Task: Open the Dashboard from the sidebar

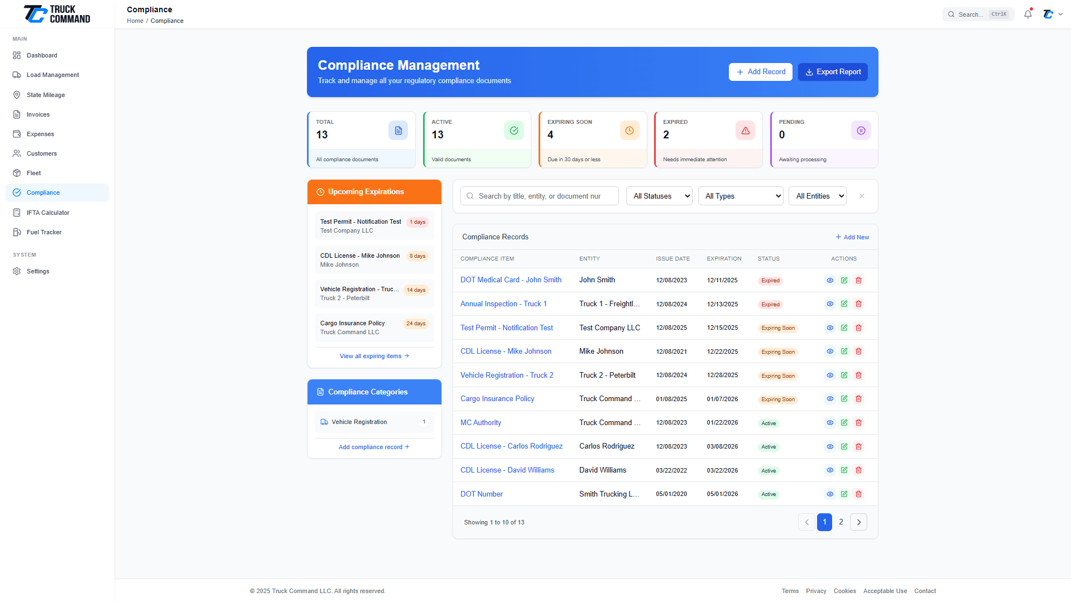Action: 42,55
